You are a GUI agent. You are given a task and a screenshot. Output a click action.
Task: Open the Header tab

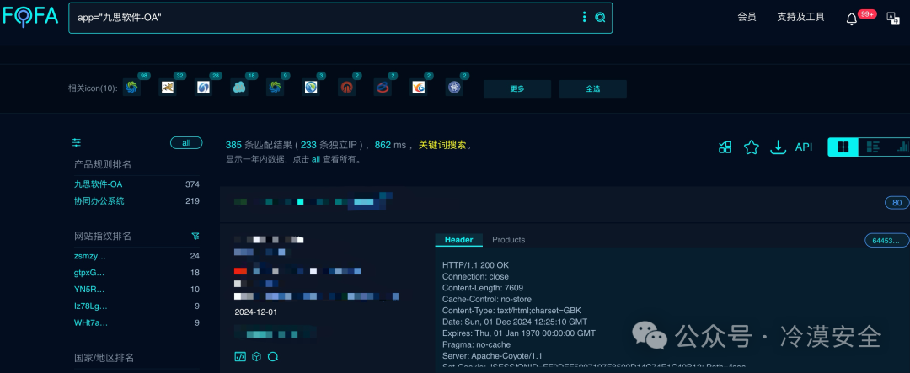click(x=458, y=240)
